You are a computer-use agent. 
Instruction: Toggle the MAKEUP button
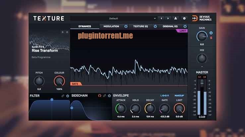[179, 95]
